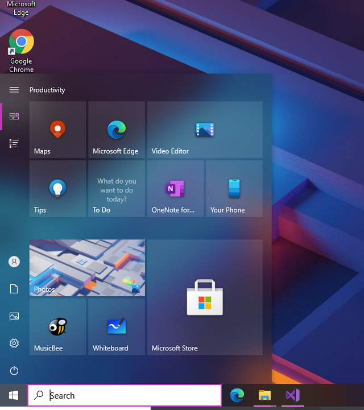Switch to pinned tiles view

[x=14, y=117]
